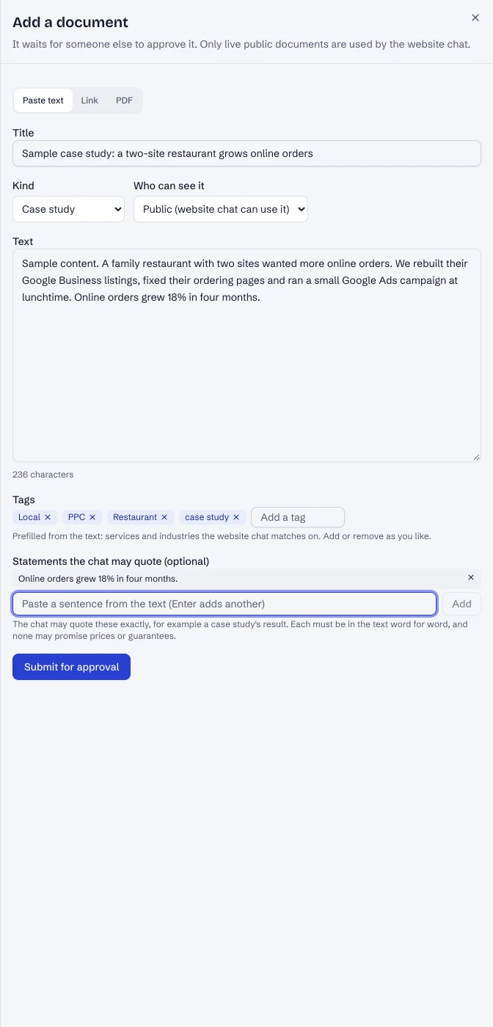Switch to the Paste text tab

[43, 100]
